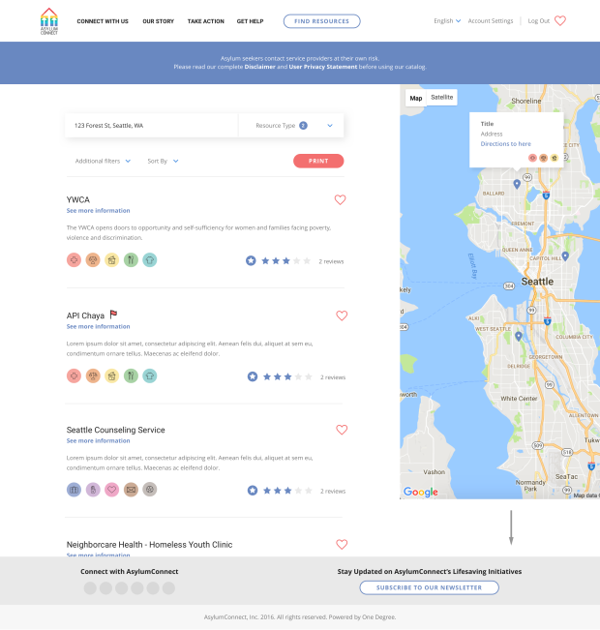Open the Get Help menu

click(x=250, y=21)
